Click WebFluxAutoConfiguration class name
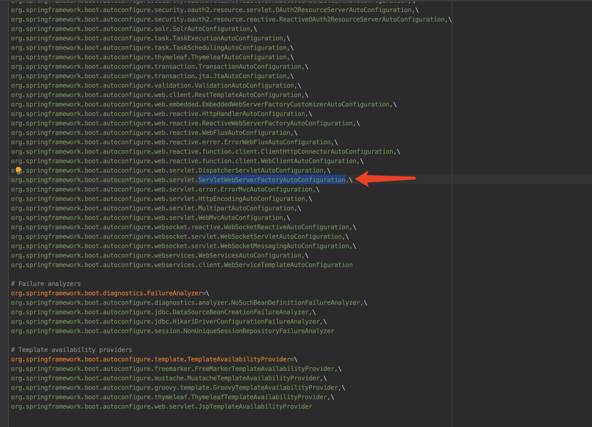Viewport: 592px width, 427px height. coord(246,133)
